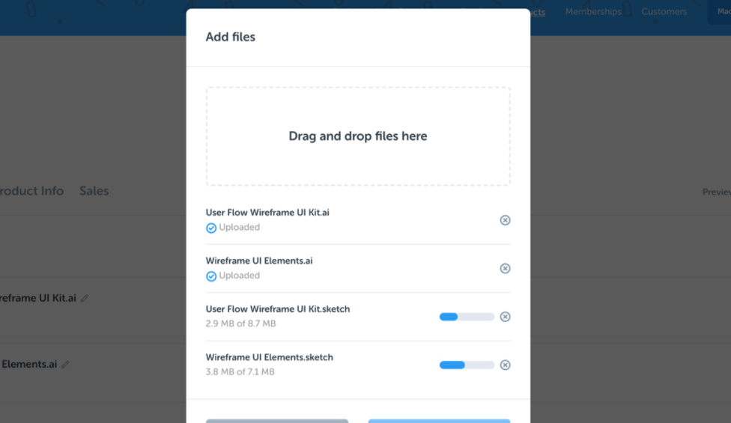Edit pencil icon beside Elements.ai
The height and width of the screenshot is (423, 731).
65,365
